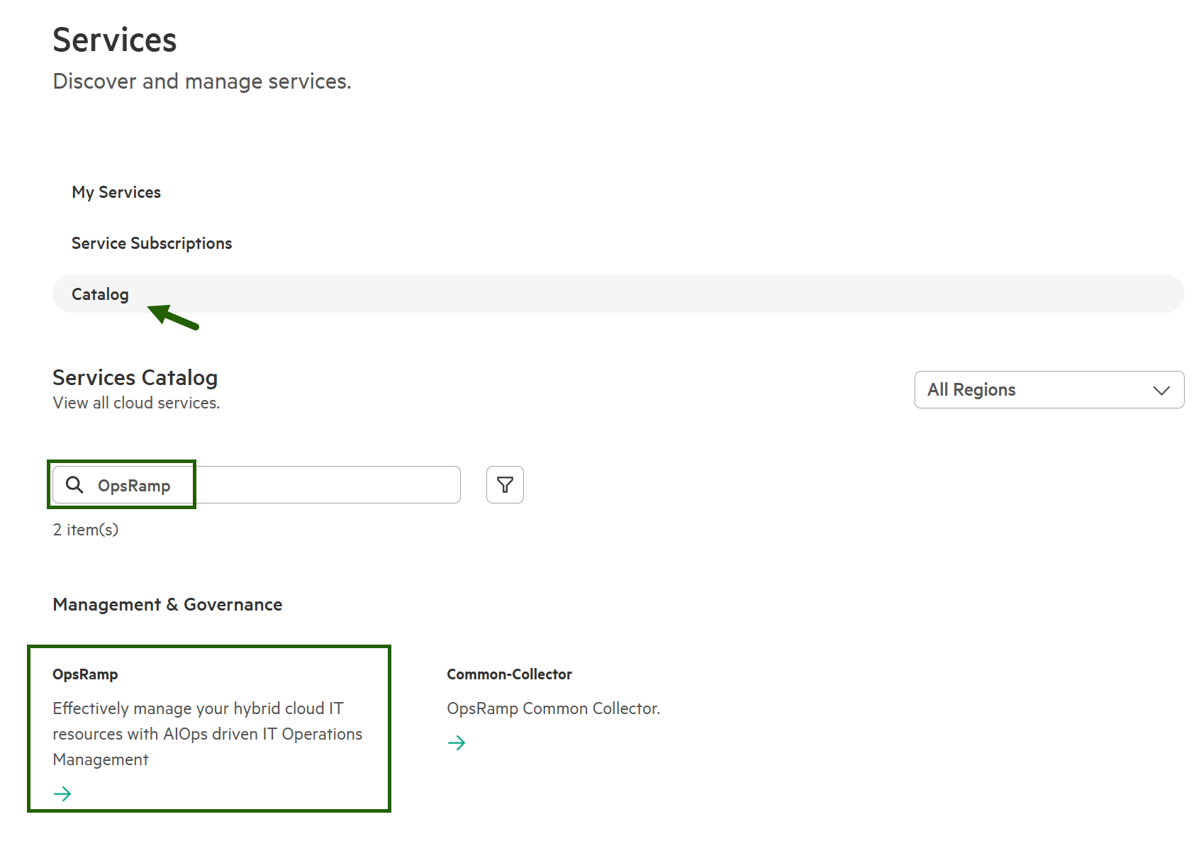The width and height of the screenshot is (1201, 846).
Task: Click the arrow under Common-Collector
Action: (457, 742)
